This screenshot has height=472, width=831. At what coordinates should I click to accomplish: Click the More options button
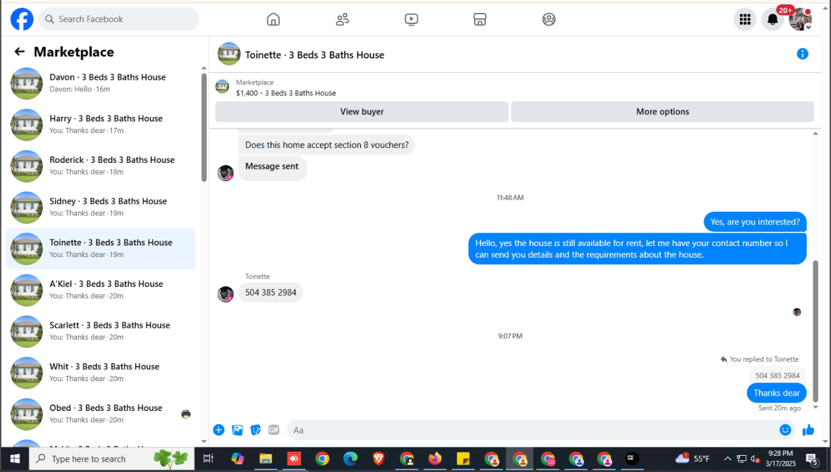click(663, 112)
